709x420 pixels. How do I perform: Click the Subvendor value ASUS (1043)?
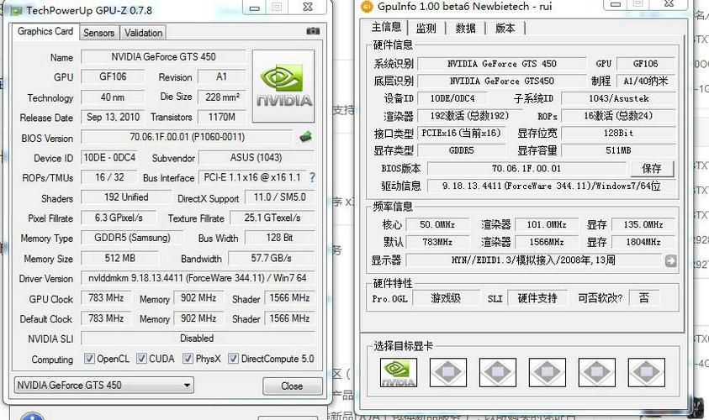[x=257, y=158]
